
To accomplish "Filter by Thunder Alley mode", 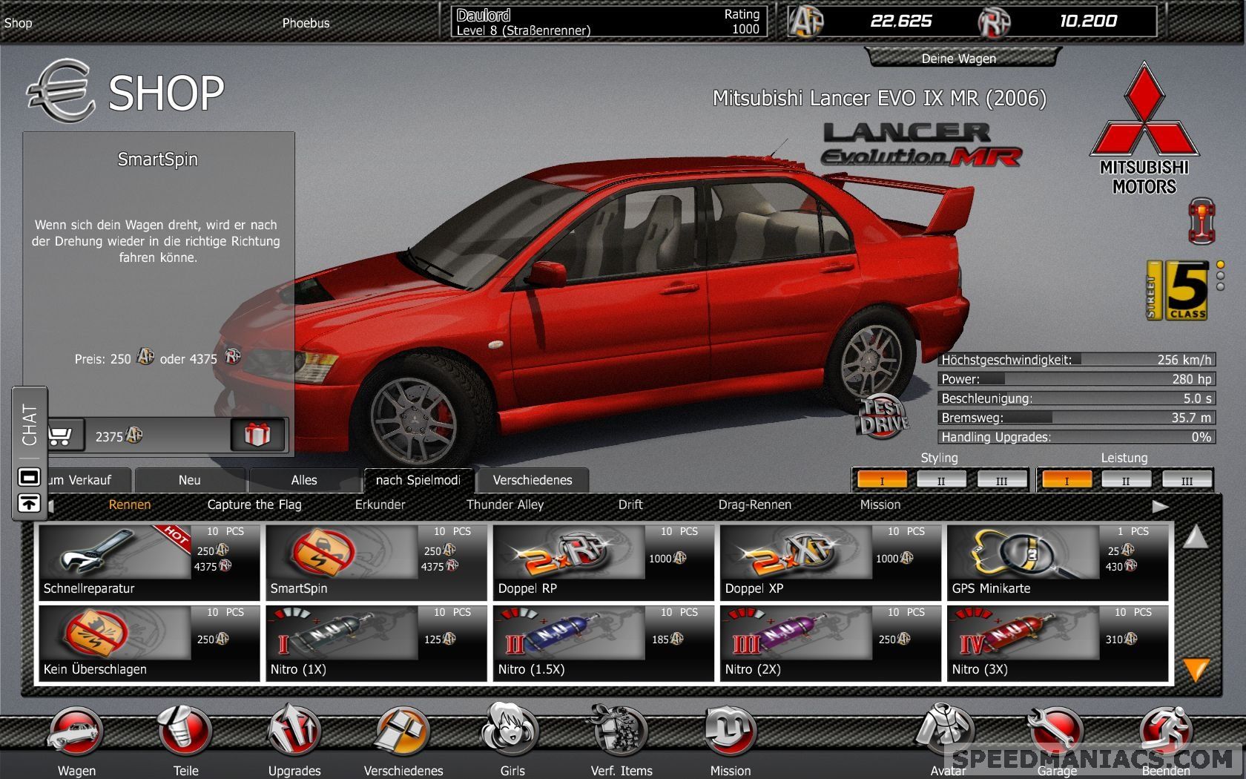I will [x=505, y=504].
